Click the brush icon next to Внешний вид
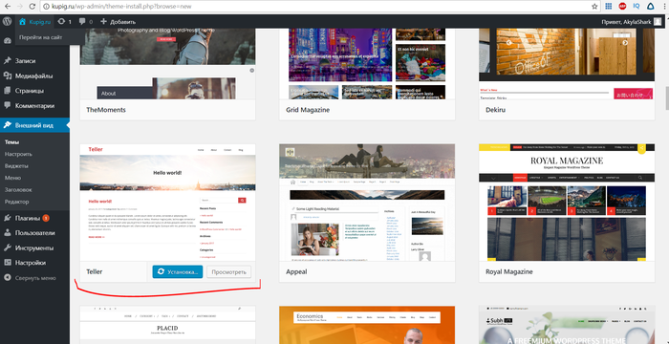Viewport: 669px width, 344px height. tap(8, 125)
